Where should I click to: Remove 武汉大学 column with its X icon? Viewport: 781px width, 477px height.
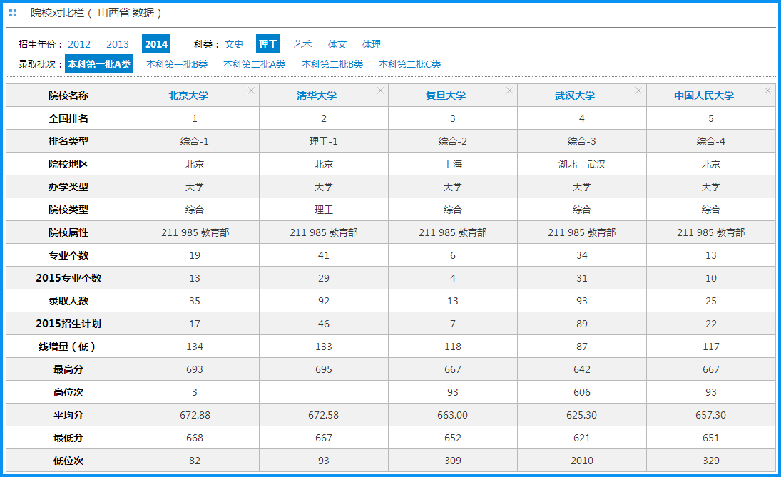(639, 91)
